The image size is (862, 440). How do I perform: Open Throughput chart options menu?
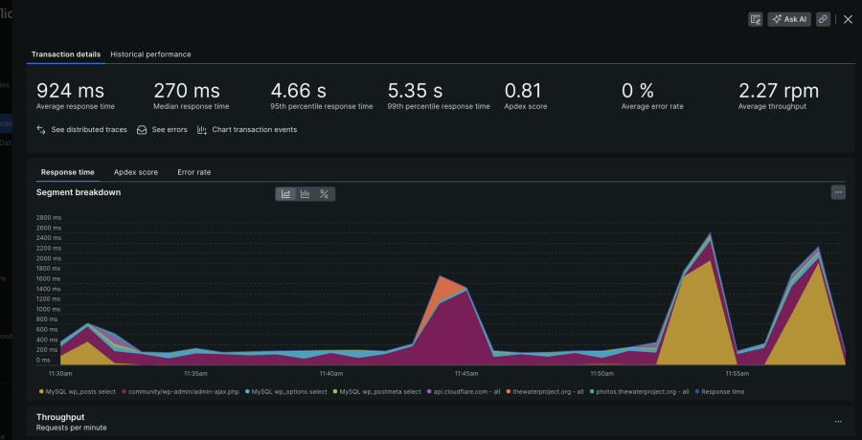838,421
